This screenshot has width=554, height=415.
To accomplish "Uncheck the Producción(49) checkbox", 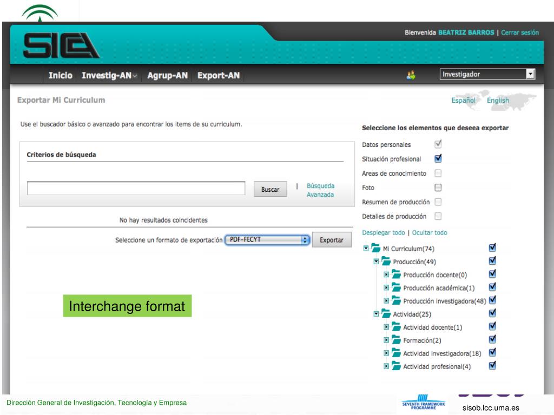I will pyautogui.click(x=492, y=261).
